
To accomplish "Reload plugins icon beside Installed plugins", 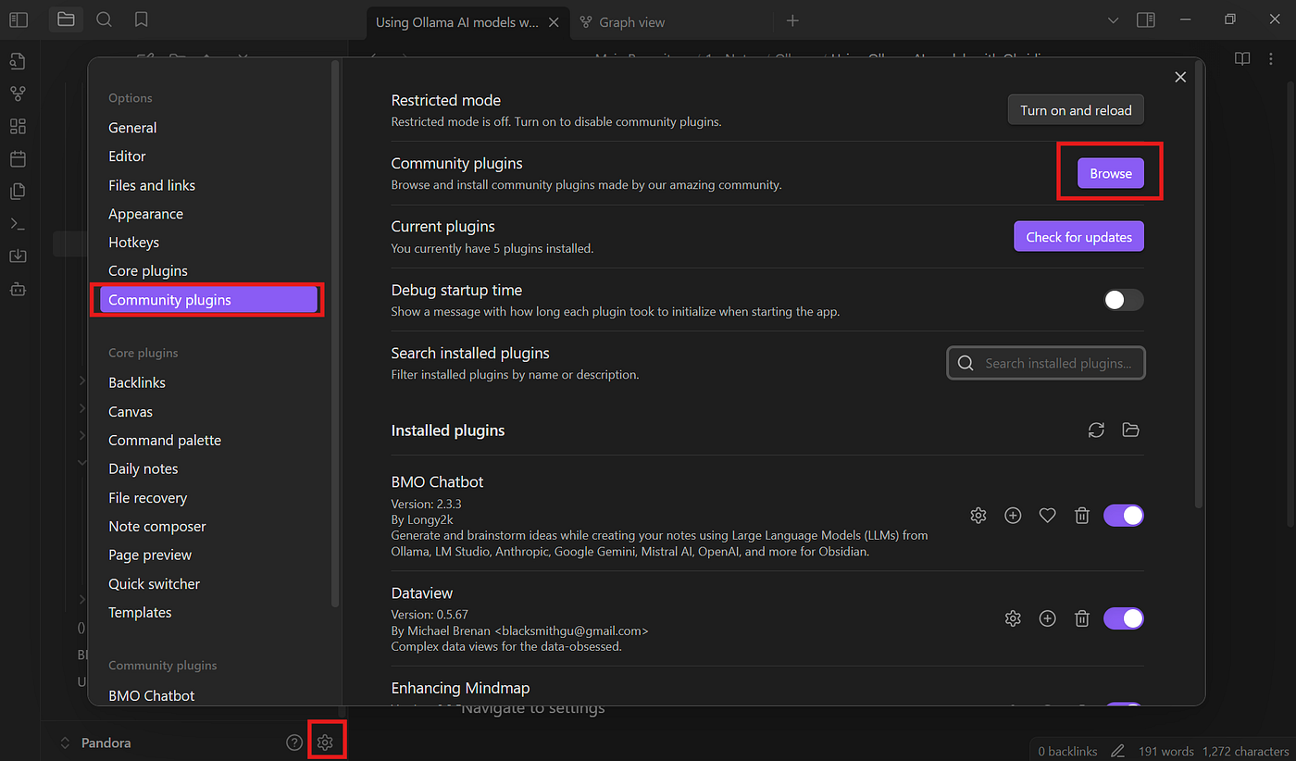I will [1096, 430].
